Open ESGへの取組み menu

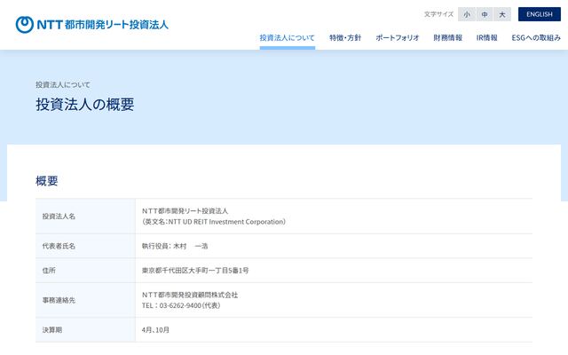point(536,37)
